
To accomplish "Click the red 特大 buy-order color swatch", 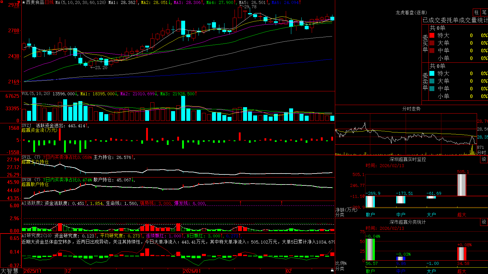I will (x=432, y=35).
